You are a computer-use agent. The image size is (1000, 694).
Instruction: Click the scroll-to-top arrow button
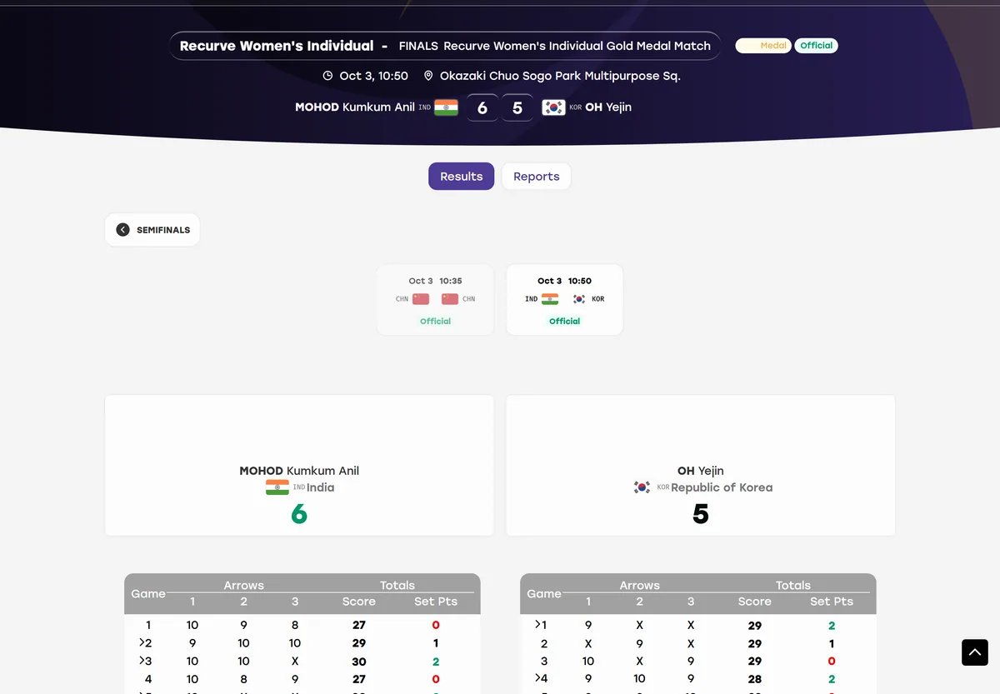[x=975, y=652]
